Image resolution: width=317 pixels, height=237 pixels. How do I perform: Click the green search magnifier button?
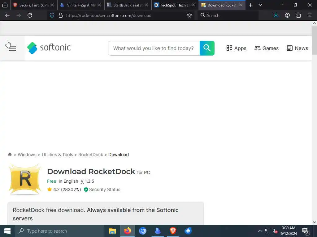pyautogui.click(x=207, y=48)
